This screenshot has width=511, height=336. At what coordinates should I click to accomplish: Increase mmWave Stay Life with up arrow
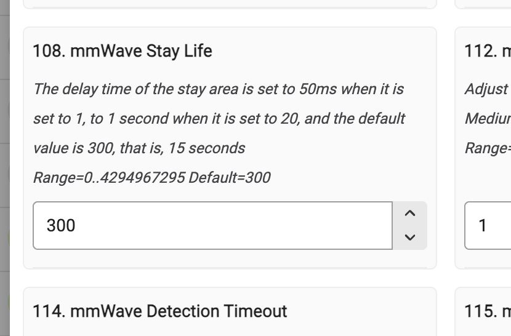410,214
